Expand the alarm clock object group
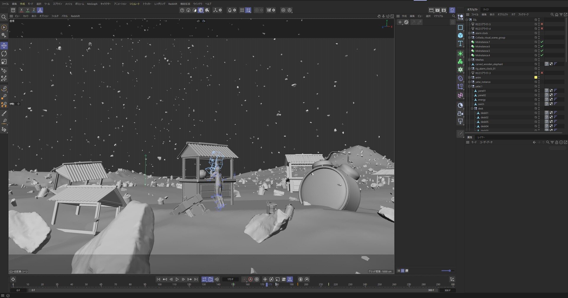 pos(469,33)
